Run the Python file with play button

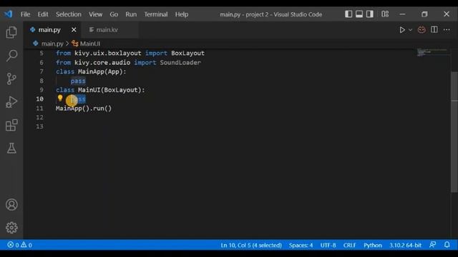(402, 30)
